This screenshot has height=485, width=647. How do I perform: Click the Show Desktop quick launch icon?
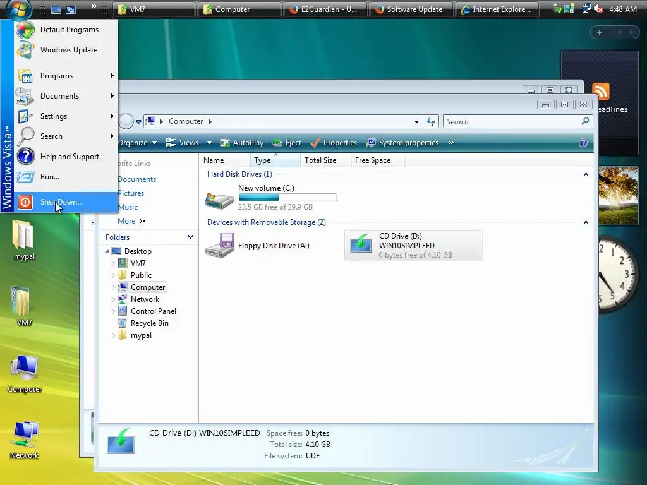pyautogui.click(x=56, y=9)
